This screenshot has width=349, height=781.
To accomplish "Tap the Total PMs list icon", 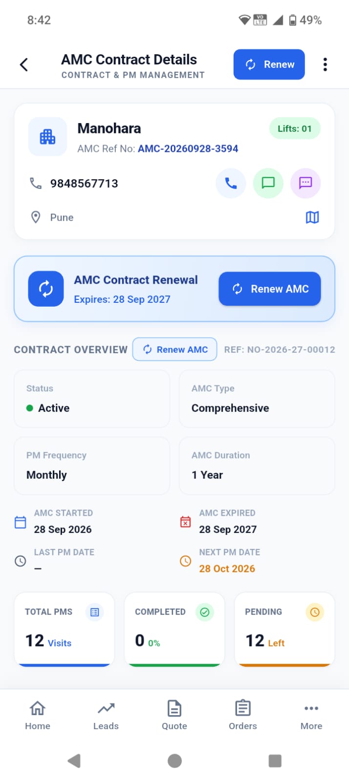I will coord(95,612).
